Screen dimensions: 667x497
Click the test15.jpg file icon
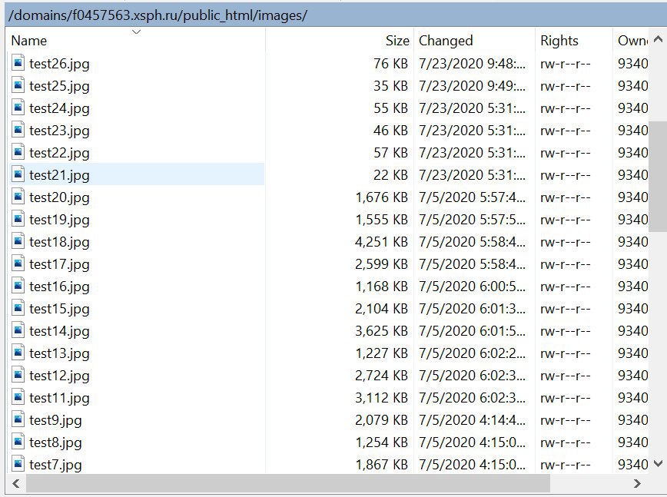coord(18,308)
